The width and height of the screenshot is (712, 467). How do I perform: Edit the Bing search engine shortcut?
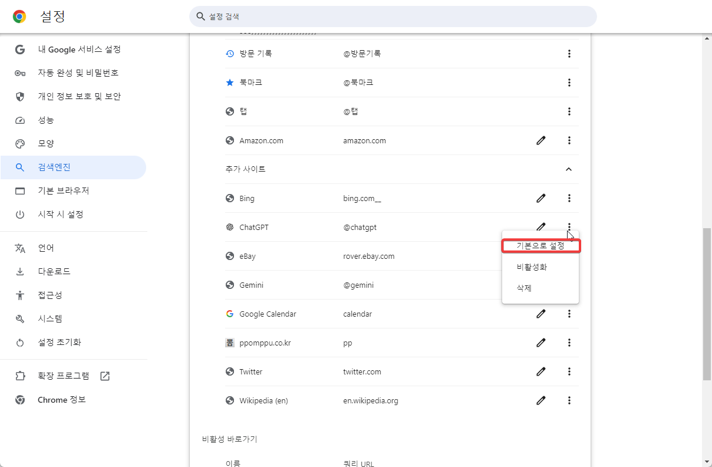[540, 198]
